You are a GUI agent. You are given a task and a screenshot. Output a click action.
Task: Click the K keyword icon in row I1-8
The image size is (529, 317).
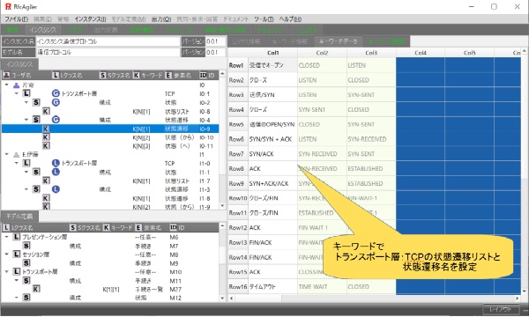[x=46, y=198]
